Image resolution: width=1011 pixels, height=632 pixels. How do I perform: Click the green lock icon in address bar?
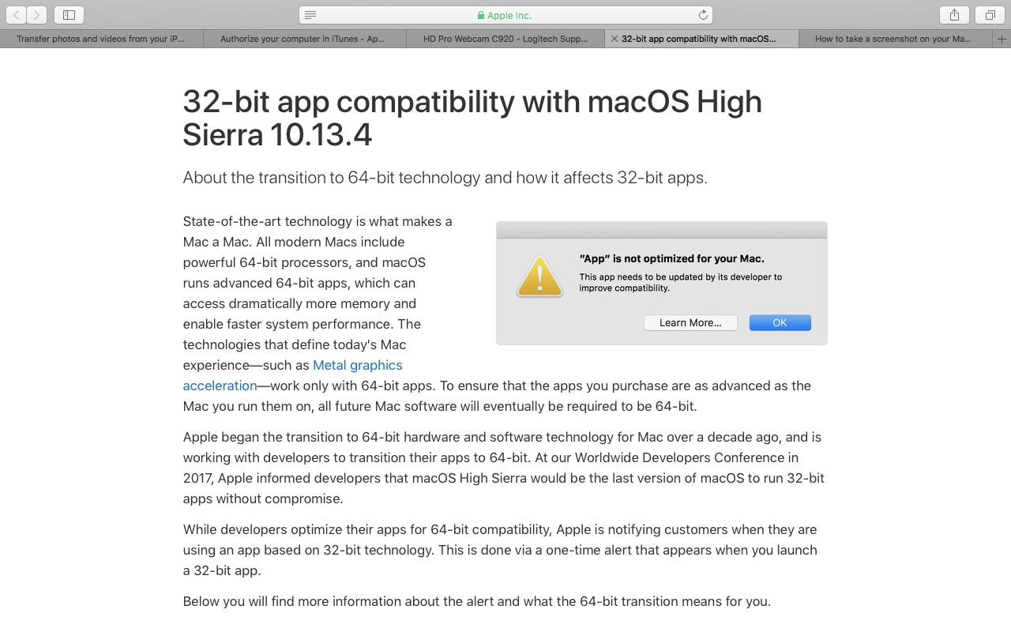coord(481,15)
